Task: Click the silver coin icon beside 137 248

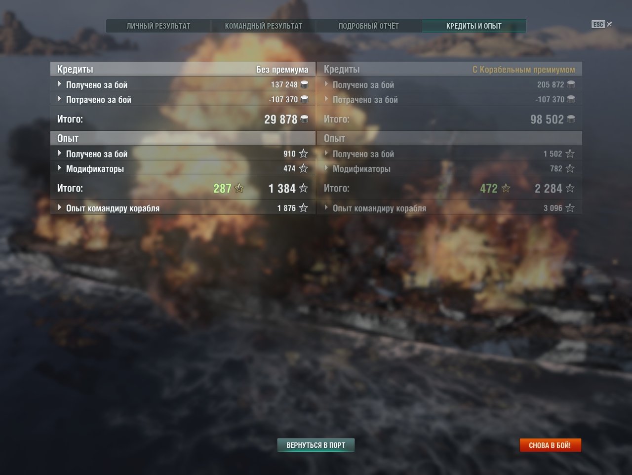Action: coord(304,84)
